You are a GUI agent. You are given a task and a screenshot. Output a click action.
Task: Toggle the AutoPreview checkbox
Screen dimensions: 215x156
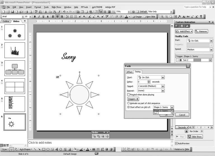click(x=176, y=143)
